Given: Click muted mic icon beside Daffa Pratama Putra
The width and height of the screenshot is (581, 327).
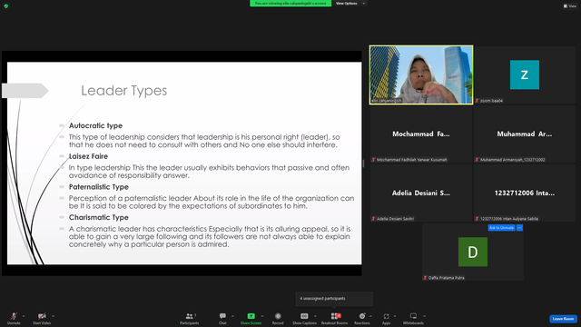Looking at the screenshot, I should pos(426,278).
